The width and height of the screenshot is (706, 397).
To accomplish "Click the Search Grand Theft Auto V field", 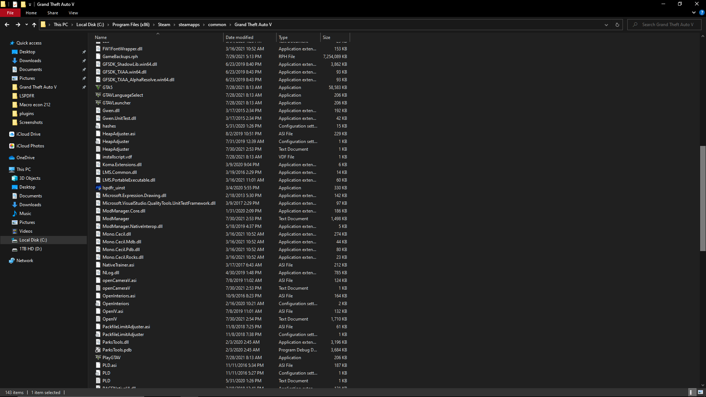I will [x=667, y=25].
